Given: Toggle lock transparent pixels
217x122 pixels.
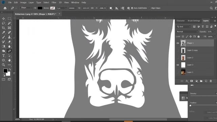Looking at the screenshot, I should (183, 37).
